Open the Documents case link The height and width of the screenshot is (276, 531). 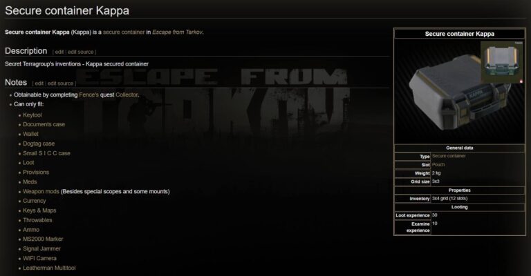click(x=44, y=124)
